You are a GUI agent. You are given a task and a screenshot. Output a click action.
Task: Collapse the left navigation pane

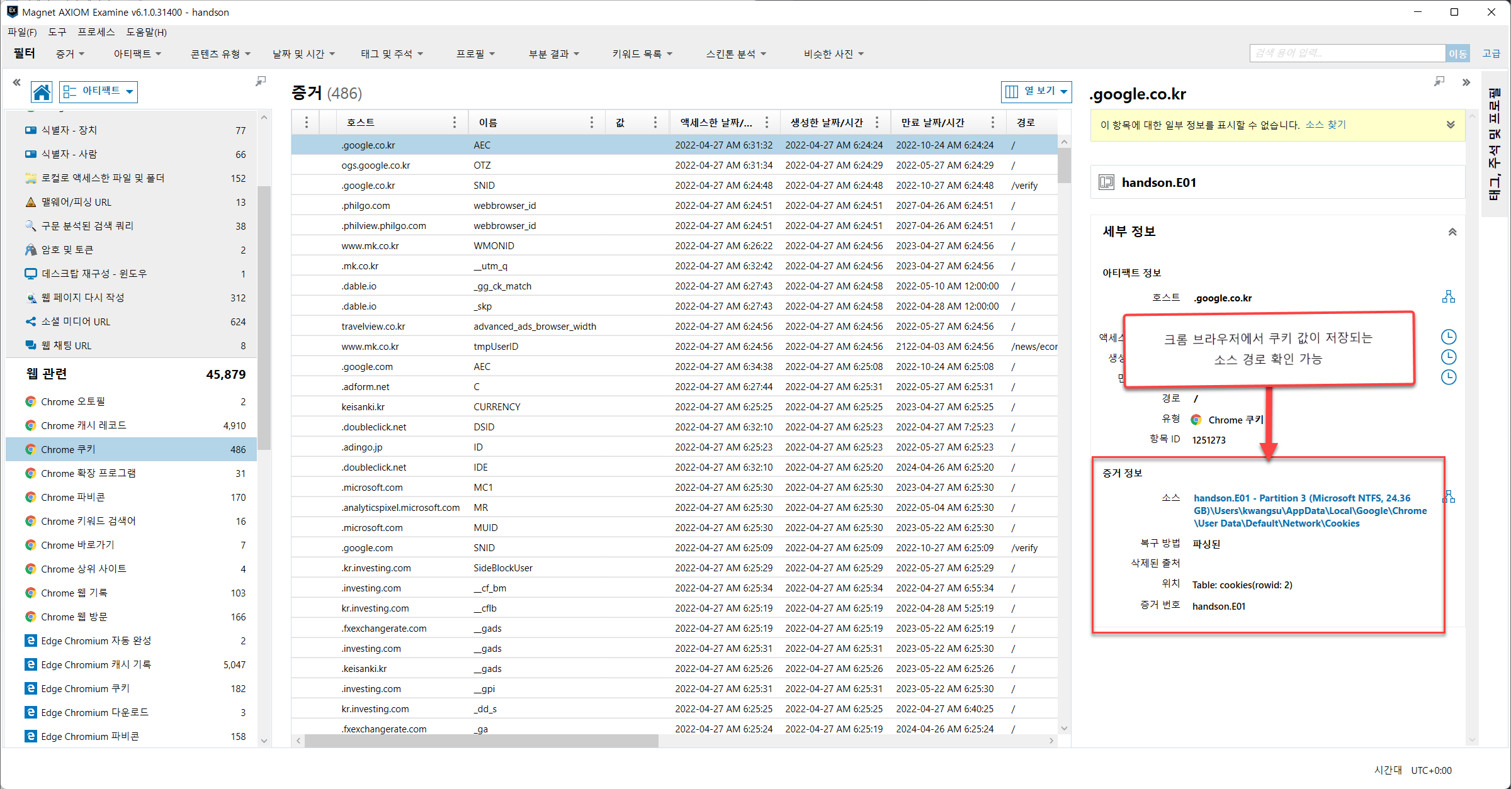[x=17, y=82]
